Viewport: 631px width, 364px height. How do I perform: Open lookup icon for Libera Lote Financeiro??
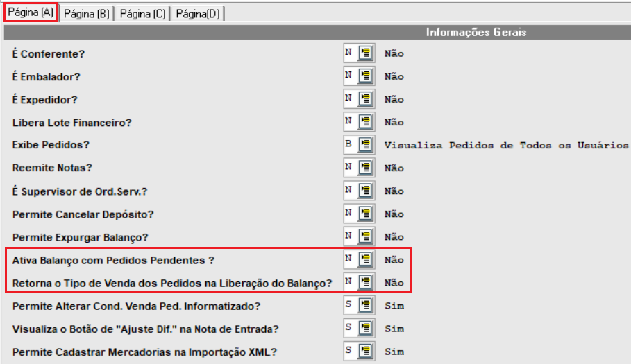point(367,122)
